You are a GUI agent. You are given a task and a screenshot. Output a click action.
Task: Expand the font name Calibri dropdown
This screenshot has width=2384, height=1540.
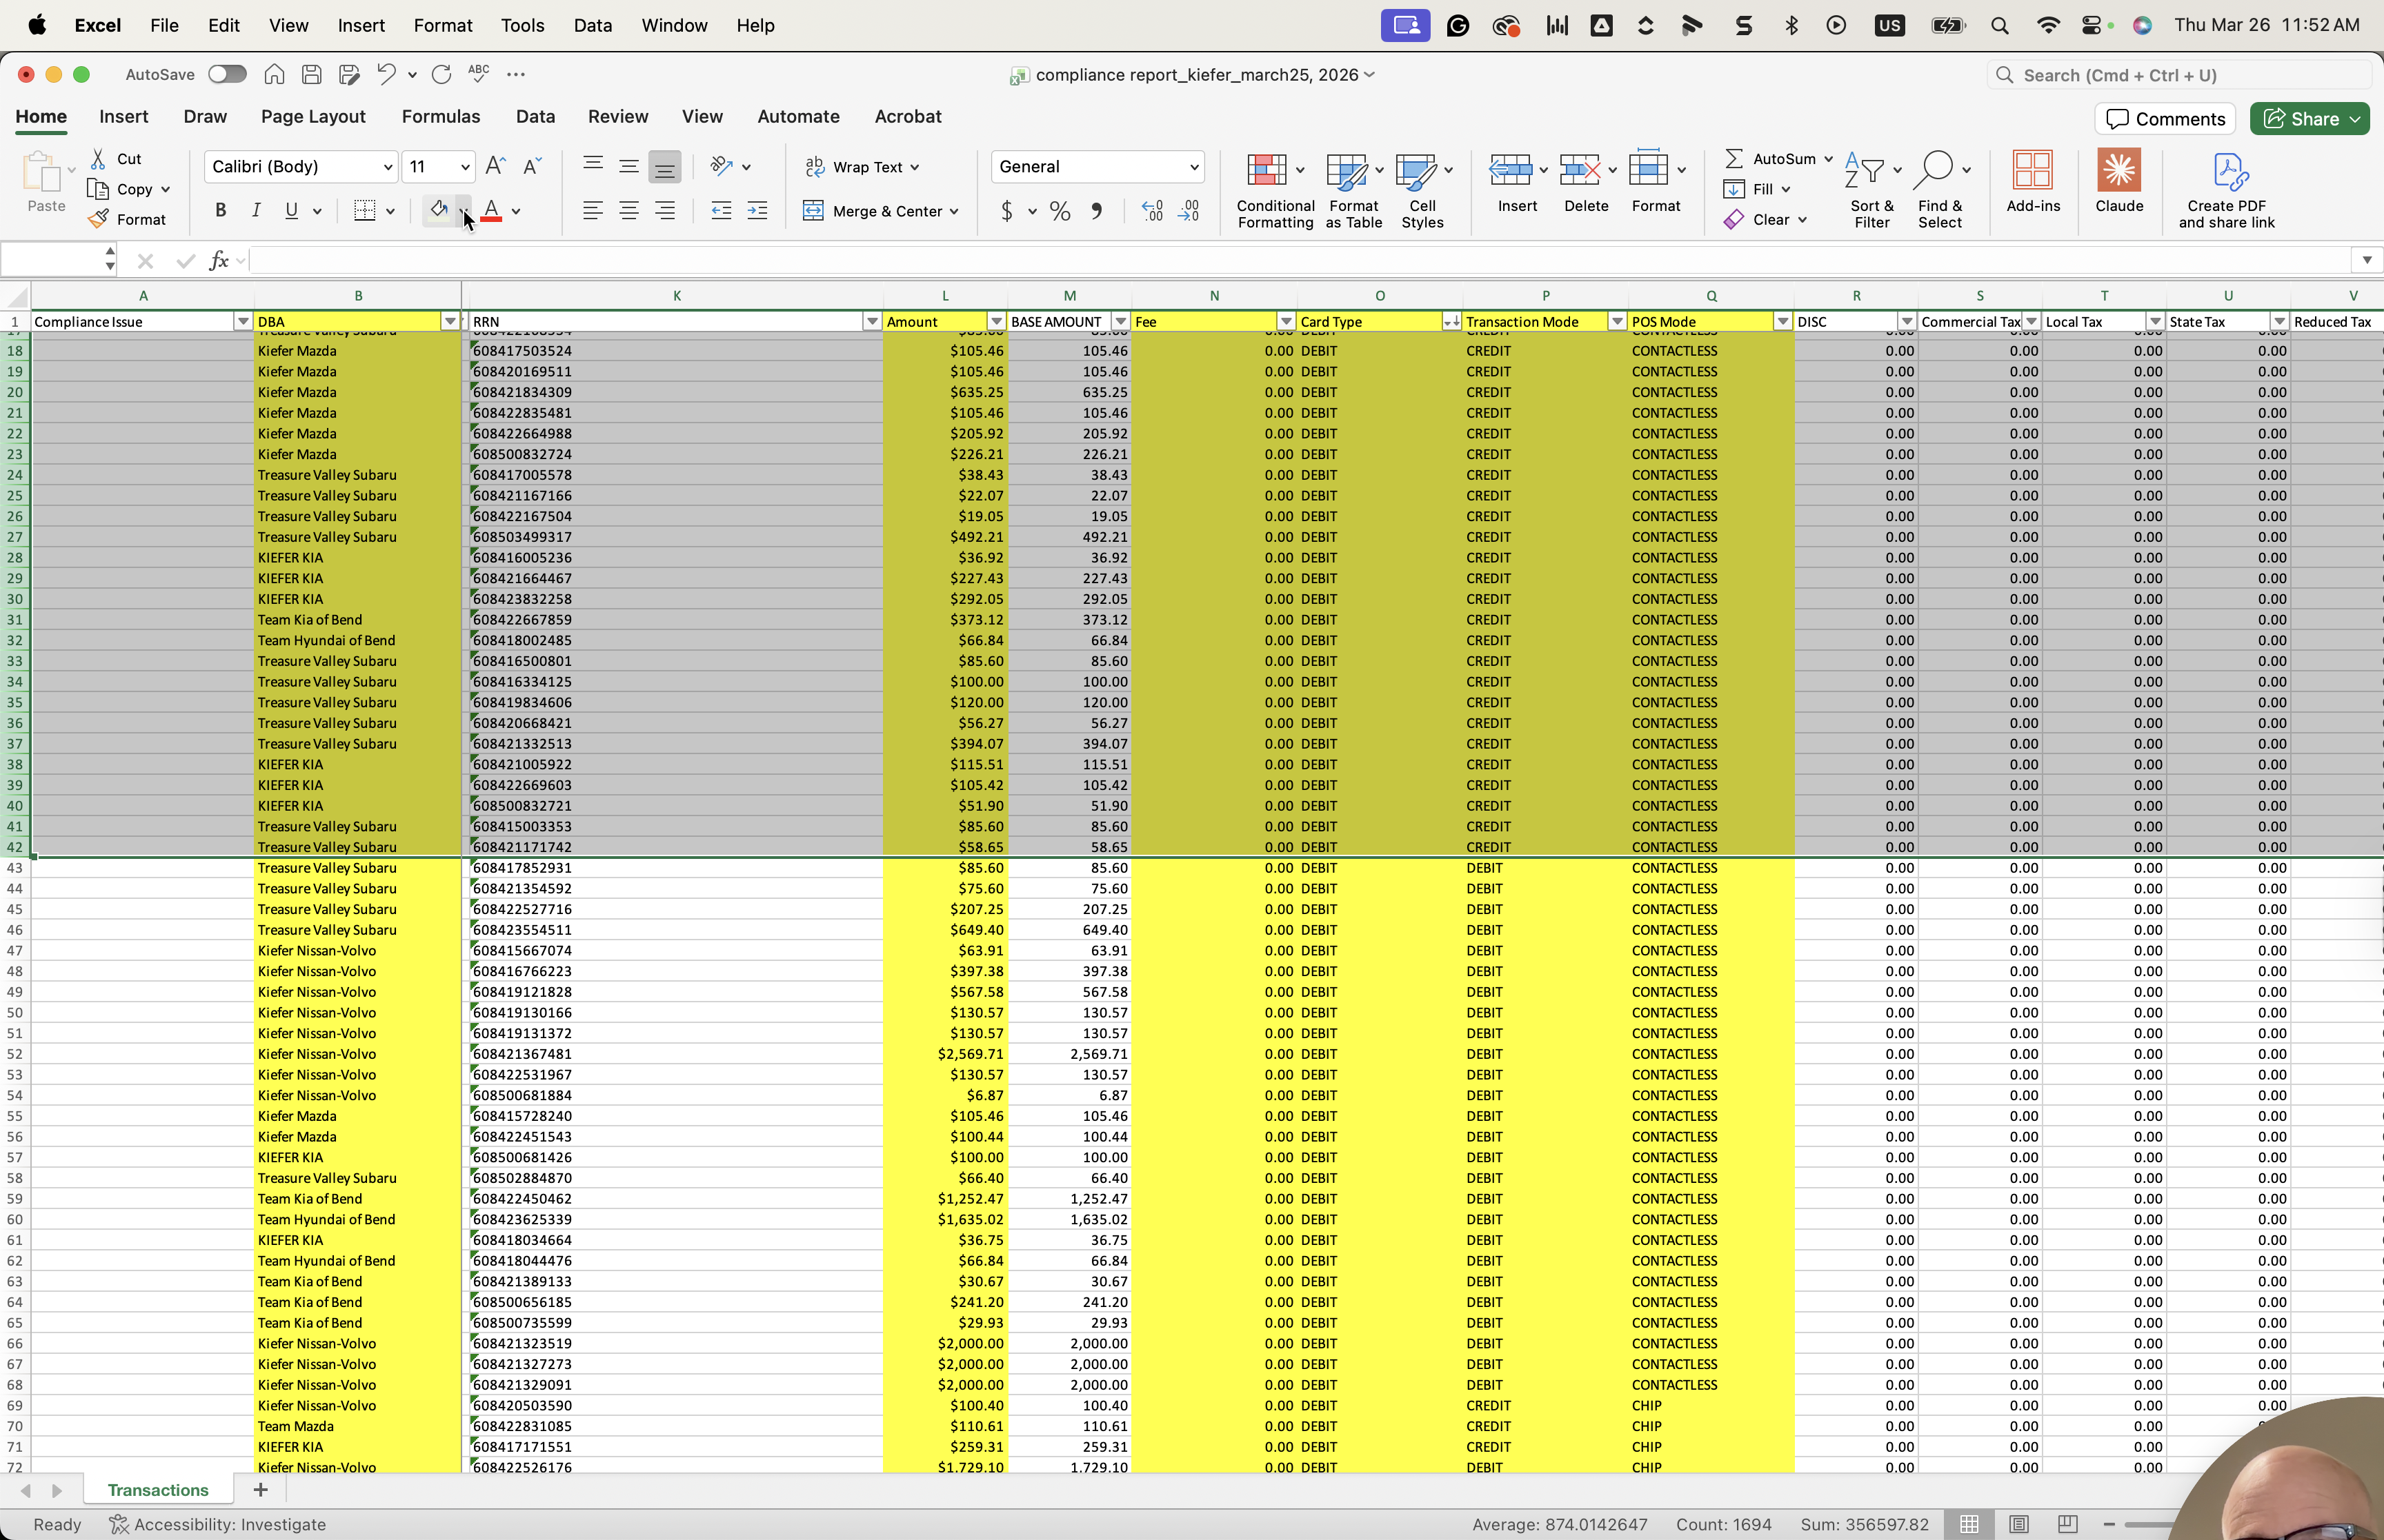click(388, 167)
